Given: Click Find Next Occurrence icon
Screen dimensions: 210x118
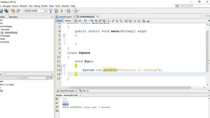Looking at the screenshot, I should (100, 21).
